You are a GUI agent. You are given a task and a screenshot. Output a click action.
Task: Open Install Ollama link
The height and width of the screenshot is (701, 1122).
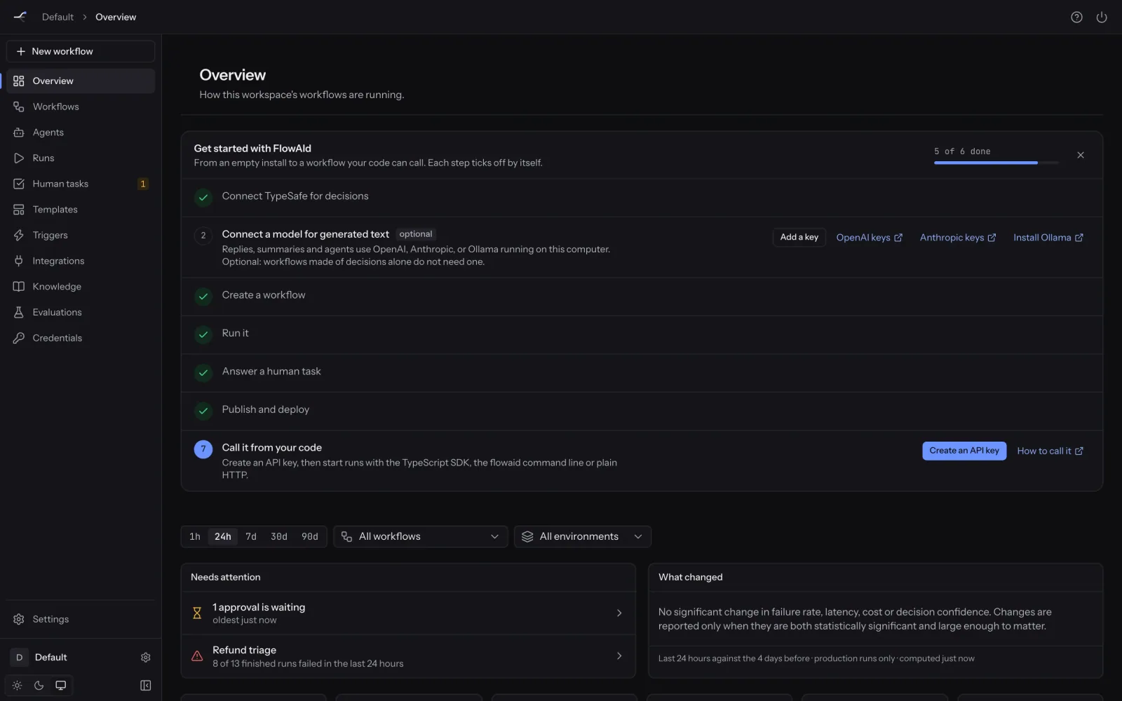click(1048, 238)
